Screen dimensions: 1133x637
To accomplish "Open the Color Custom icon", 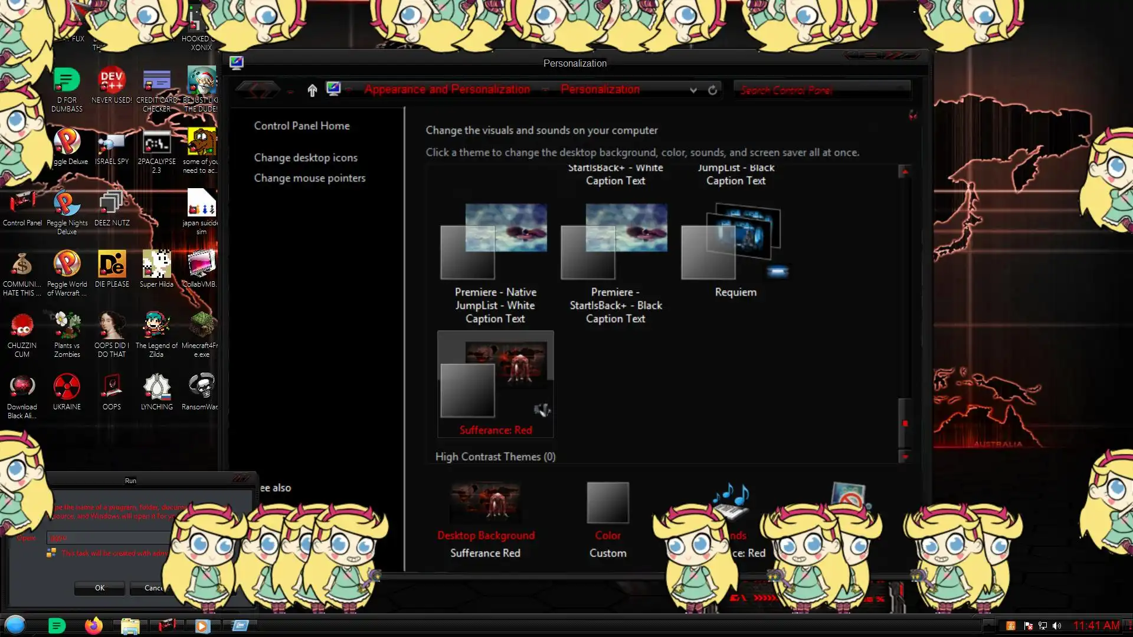I will tap(608, 503).
